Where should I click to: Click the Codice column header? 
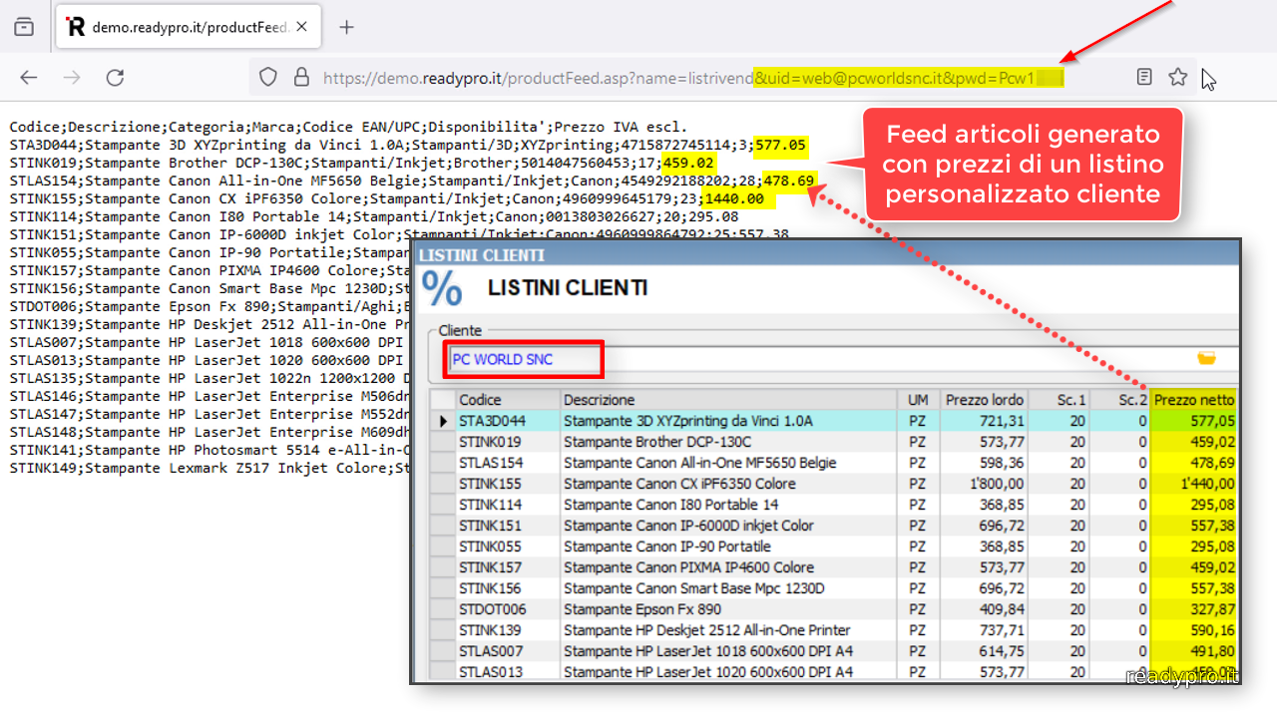(508, 400)
